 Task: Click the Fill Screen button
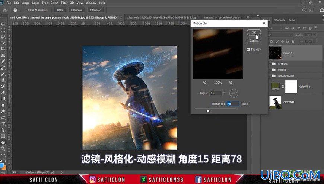pos(95,10)
